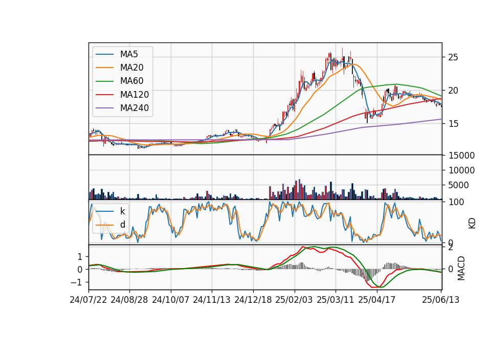This screenshot has height=353, width=491.
Task: Click the purple MA240 legend line sample
Action: tap(104, 108)
